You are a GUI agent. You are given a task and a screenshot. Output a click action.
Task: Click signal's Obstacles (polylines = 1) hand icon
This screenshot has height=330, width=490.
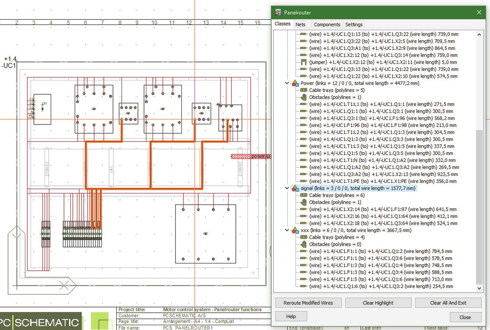[x=303, y=203]
